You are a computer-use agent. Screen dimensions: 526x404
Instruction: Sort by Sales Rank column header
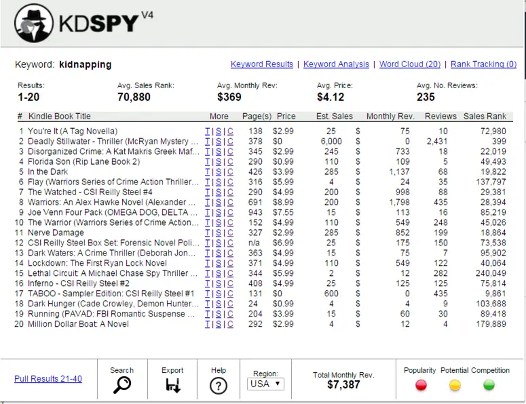point(485,116)
